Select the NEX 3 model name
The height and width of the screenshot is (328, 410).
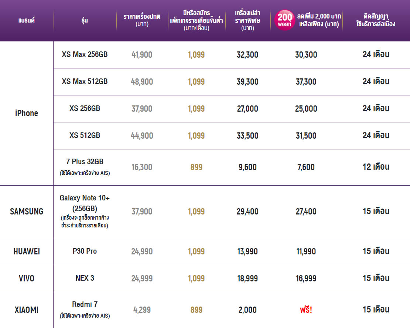[85, 278]
